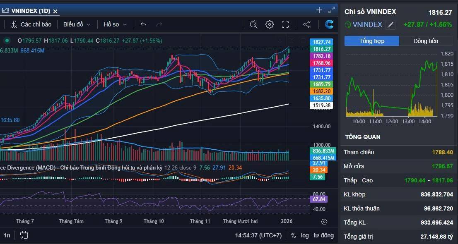The image size is (458, 244).
Task: Select the 1n time range button
Action: [7, 235]
